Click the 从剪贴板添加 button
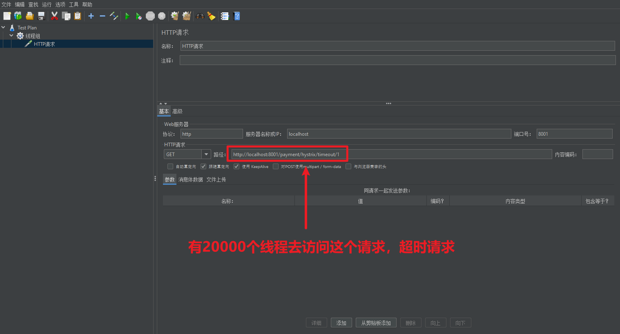Viewport: 620px width, 334px height. click(x=376, y=323)
